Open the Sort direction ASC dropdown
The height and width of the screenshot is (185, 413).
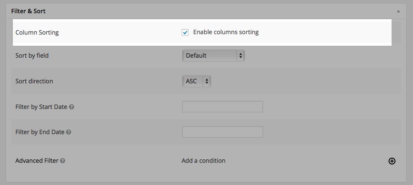(196, 81)
